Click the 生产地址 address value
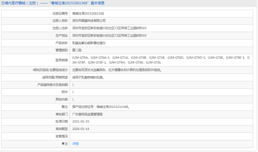 click(x=109, y=35)
